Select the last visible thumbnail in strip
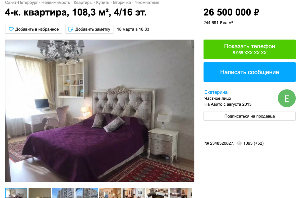The width and height of the screenshot is (302, 198). [x=181, y=193]
